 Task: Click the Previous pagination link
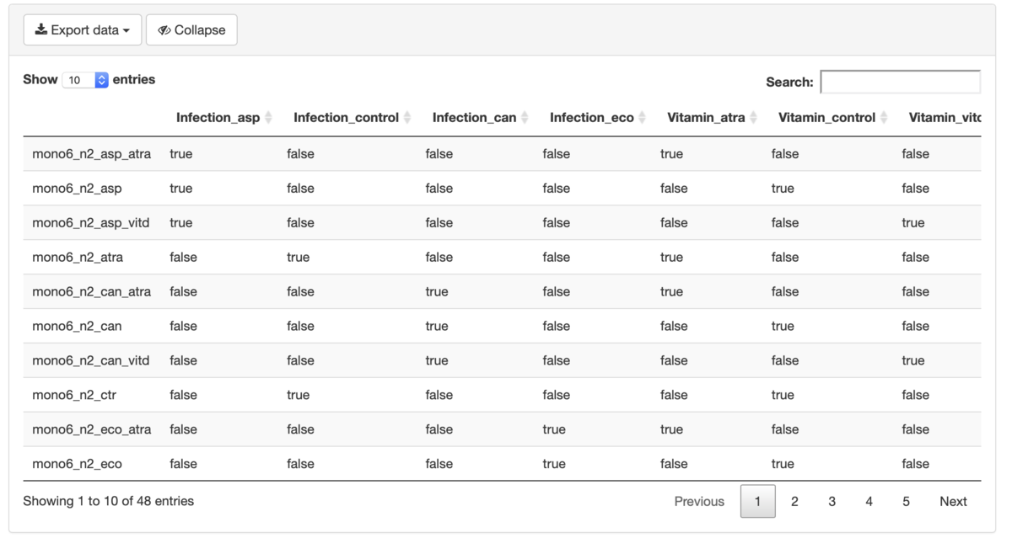(699, 501)
